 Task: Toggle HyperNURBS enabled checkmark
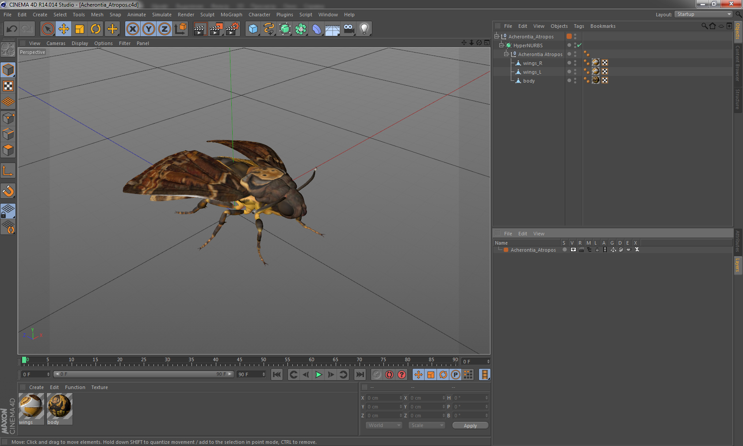click(x=579, y=45)
